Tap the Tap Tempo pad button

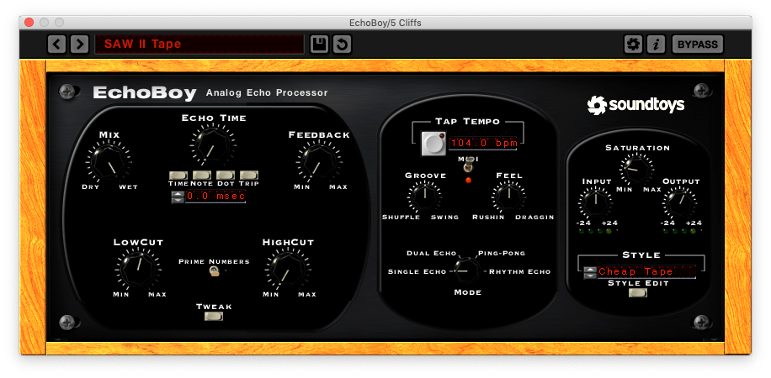point(433,144)
